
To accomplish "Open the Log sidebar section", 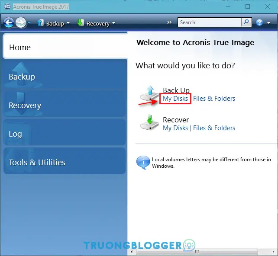I will (x=65, y=132).
